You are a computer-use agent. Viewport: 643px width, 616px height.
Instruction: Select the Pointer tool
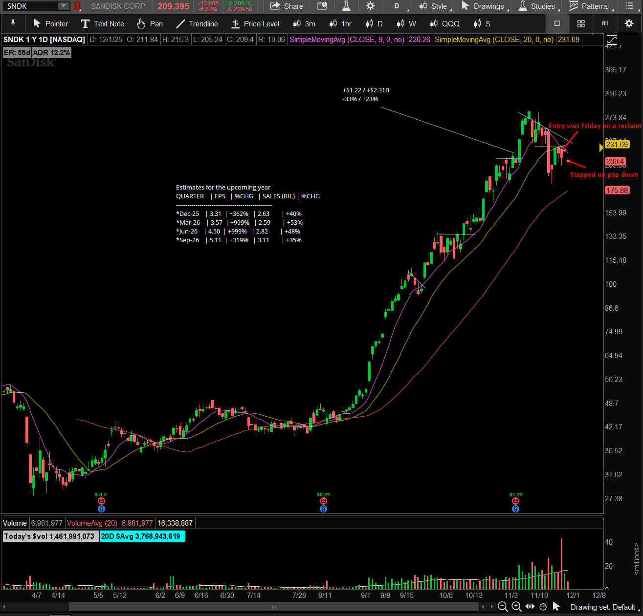pos(50,23)
